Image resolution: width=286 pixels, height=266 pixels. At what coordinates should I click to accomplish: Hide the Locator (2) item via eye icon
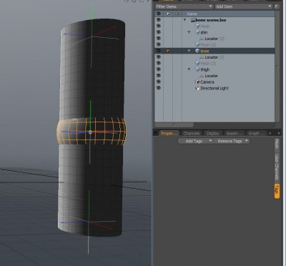coord(159,39)
